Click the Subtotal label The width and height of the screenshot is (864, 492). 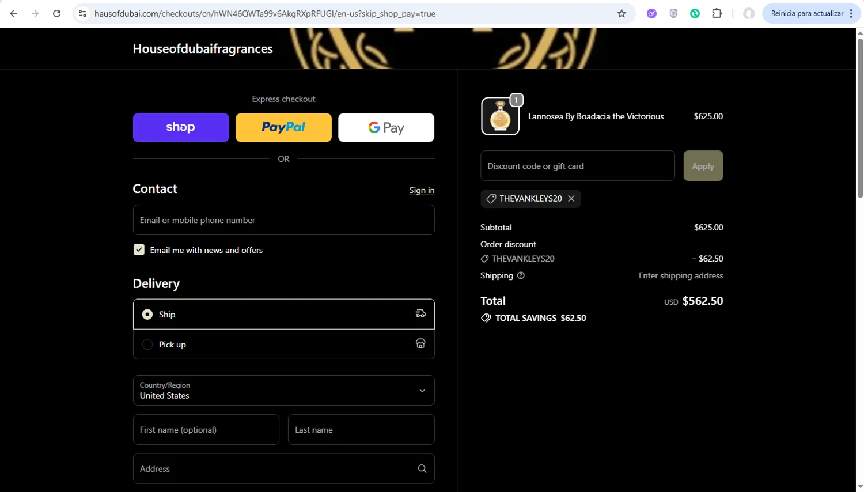pyautogui.click(x=496, y=228)
